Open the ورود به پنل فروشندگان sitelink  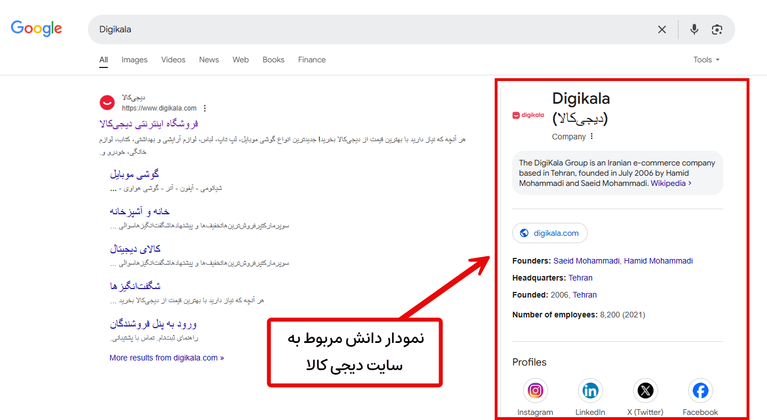pyautogui.click(x=153, y=324)
